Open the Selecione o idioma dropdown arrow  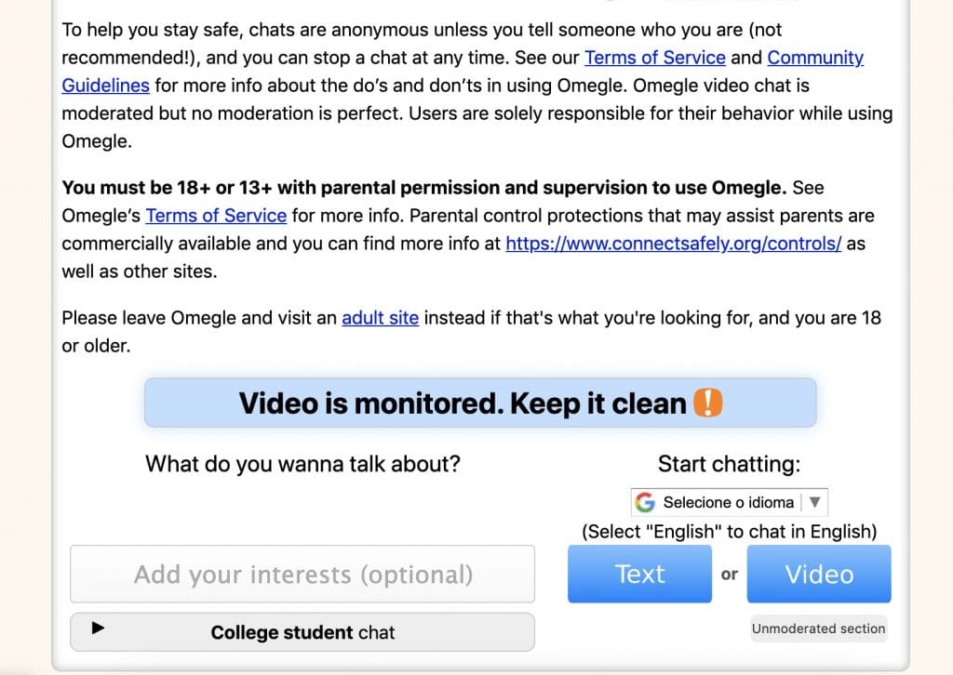click(x=815, y=502)
